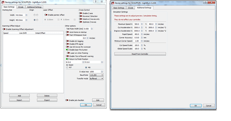Toggle Relative Z moves only
The image size is (231, 121).
tap(80, 19)
